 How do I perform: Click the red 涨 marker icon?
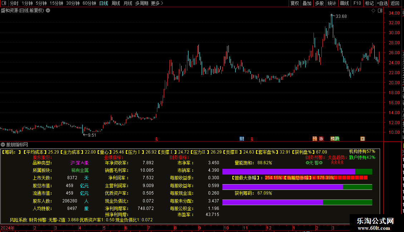tap(321, 139)
